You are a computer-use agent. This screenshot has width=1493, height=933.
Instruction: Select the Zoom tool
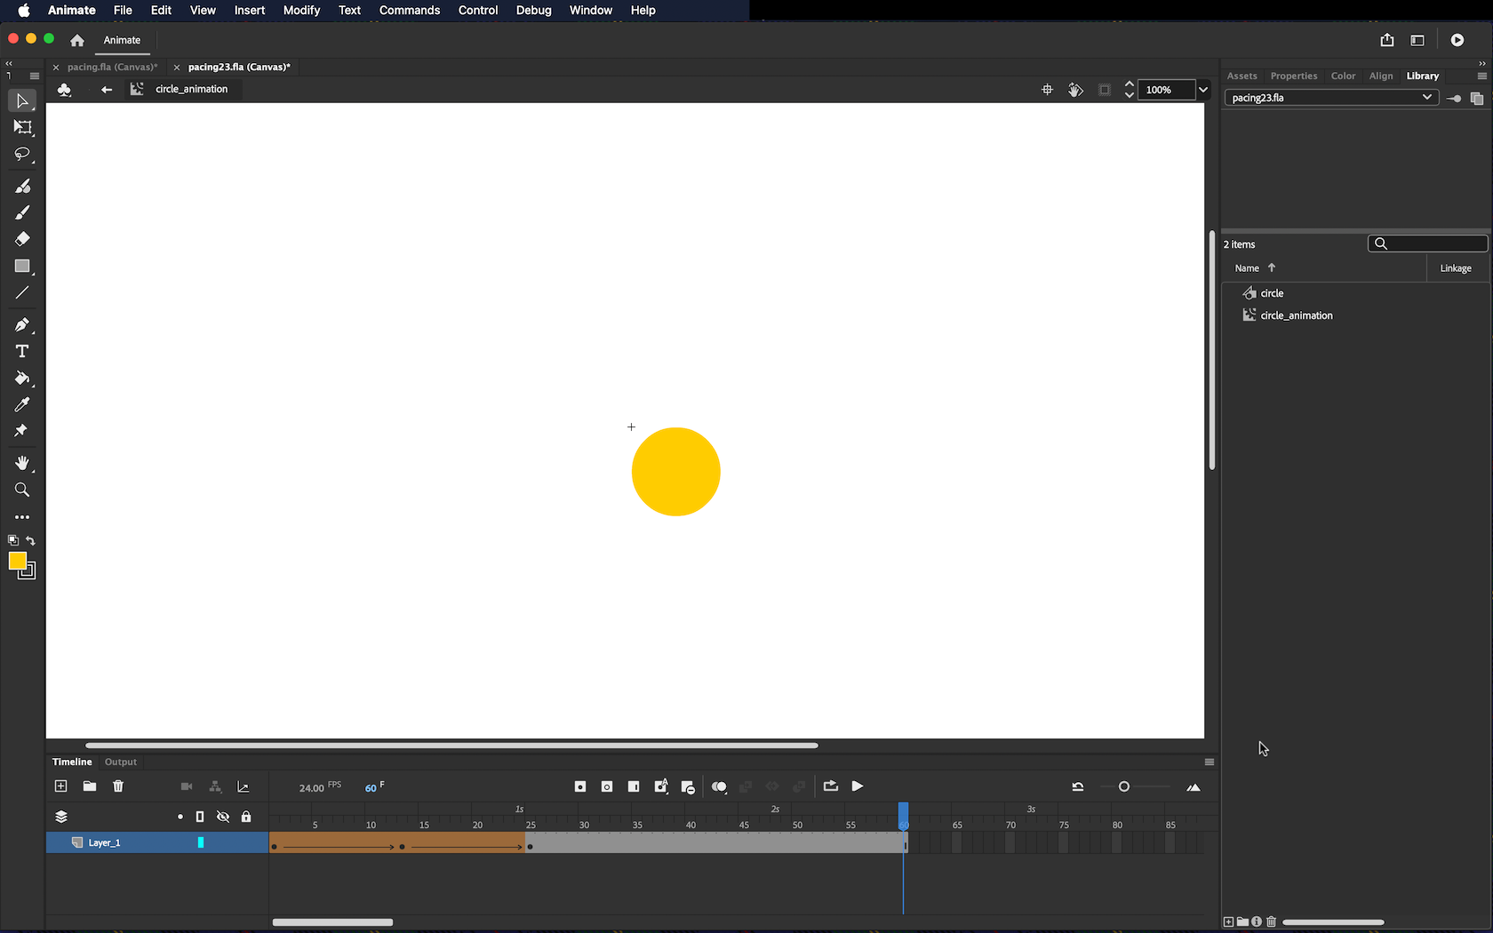pyautogui.click(x=22, y=490)
